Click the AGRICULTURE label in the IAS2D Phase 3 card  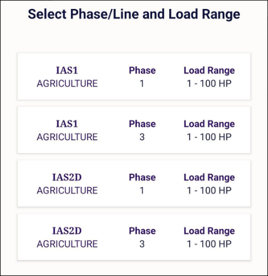pyautogui.click(x=67, y=244)
